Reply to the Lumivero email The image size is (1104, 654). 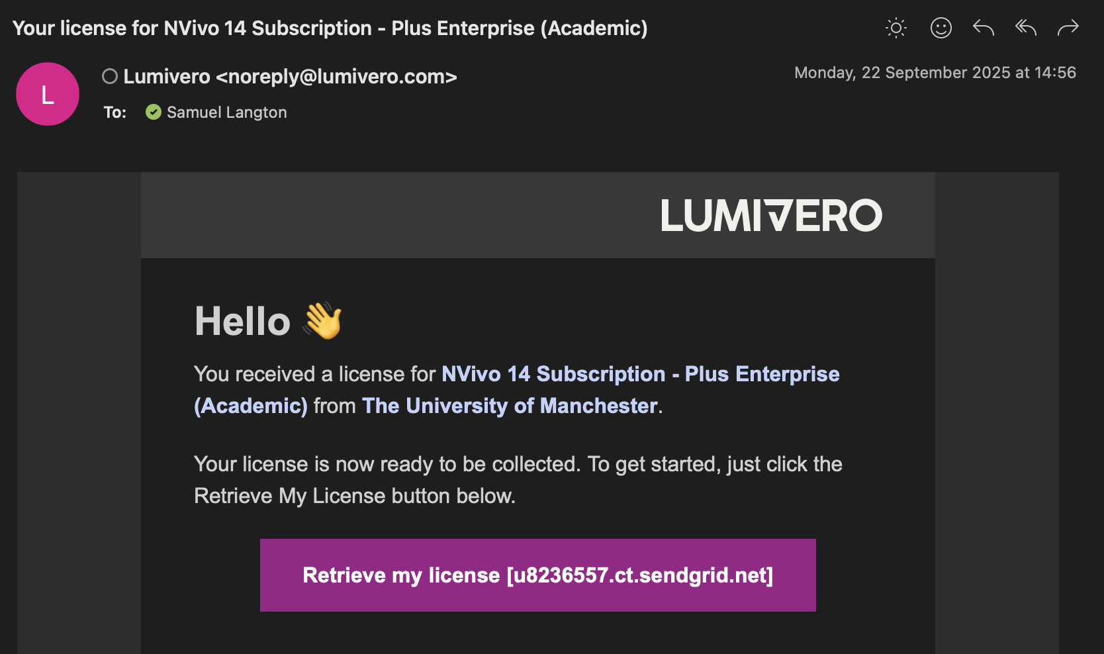point(984,28)
